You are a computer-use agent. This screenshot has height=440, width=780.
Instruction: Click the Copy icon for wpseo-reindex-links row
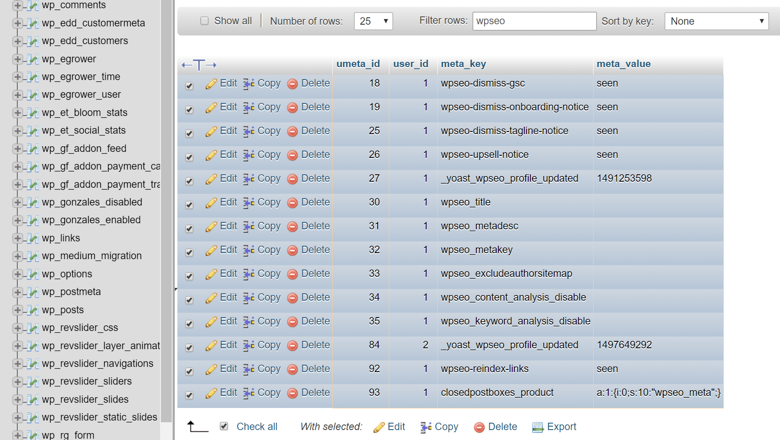tap(248, 369)
